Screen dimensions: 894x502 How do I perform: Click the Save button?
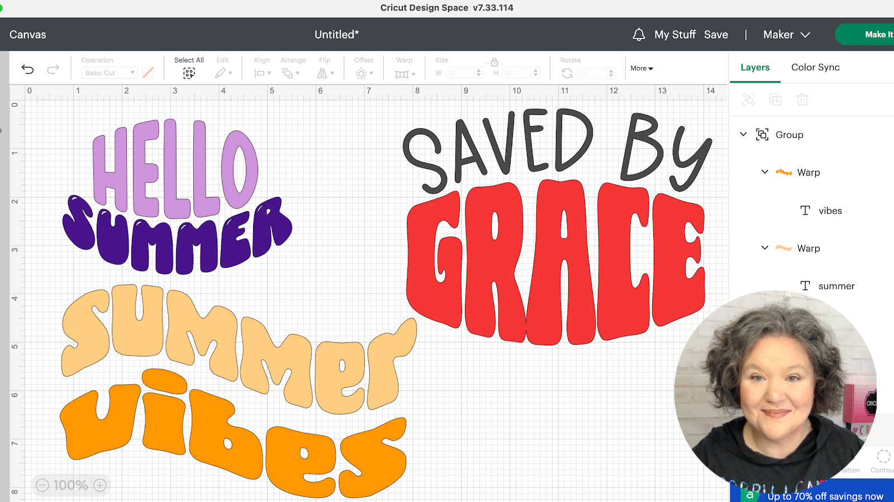(x=716, y=35)
